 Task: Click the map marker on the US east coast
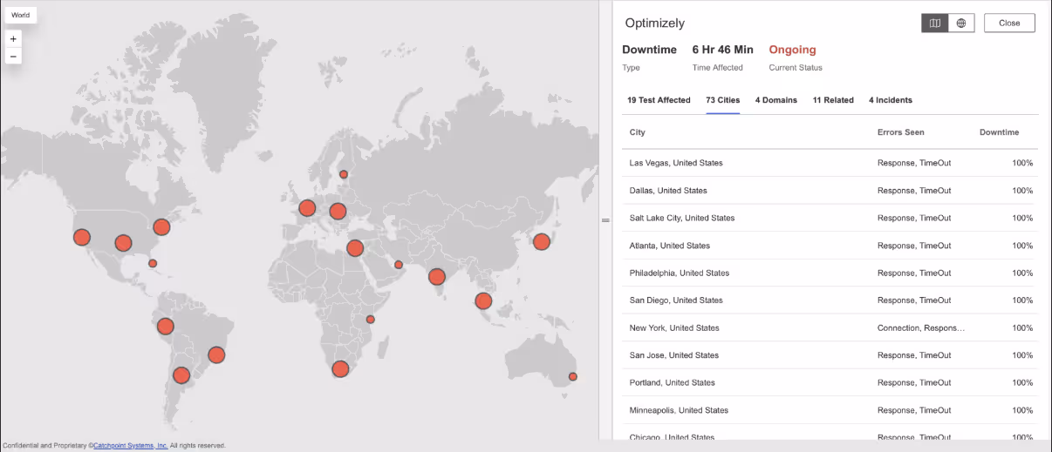[161, 227]
